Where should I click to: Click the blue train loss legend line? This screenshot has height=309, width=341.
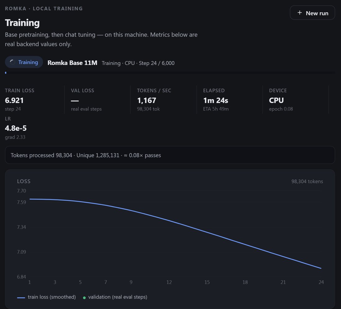tap(21, 298)
